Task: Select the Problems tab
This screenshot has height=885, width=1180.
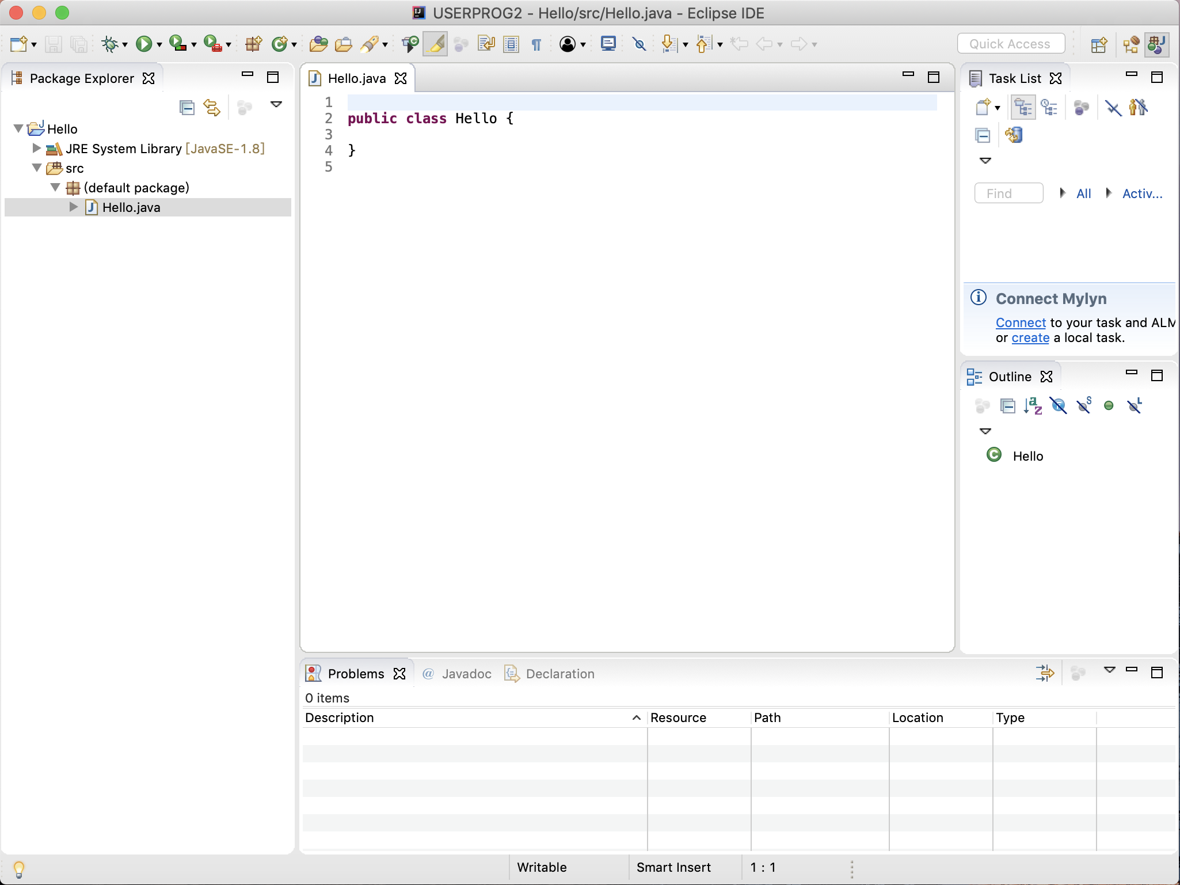Action: pos(356,674)
